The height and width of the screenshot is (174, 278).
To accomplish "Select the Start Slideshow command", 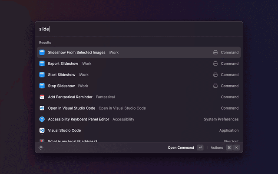I will pos(62,75).
